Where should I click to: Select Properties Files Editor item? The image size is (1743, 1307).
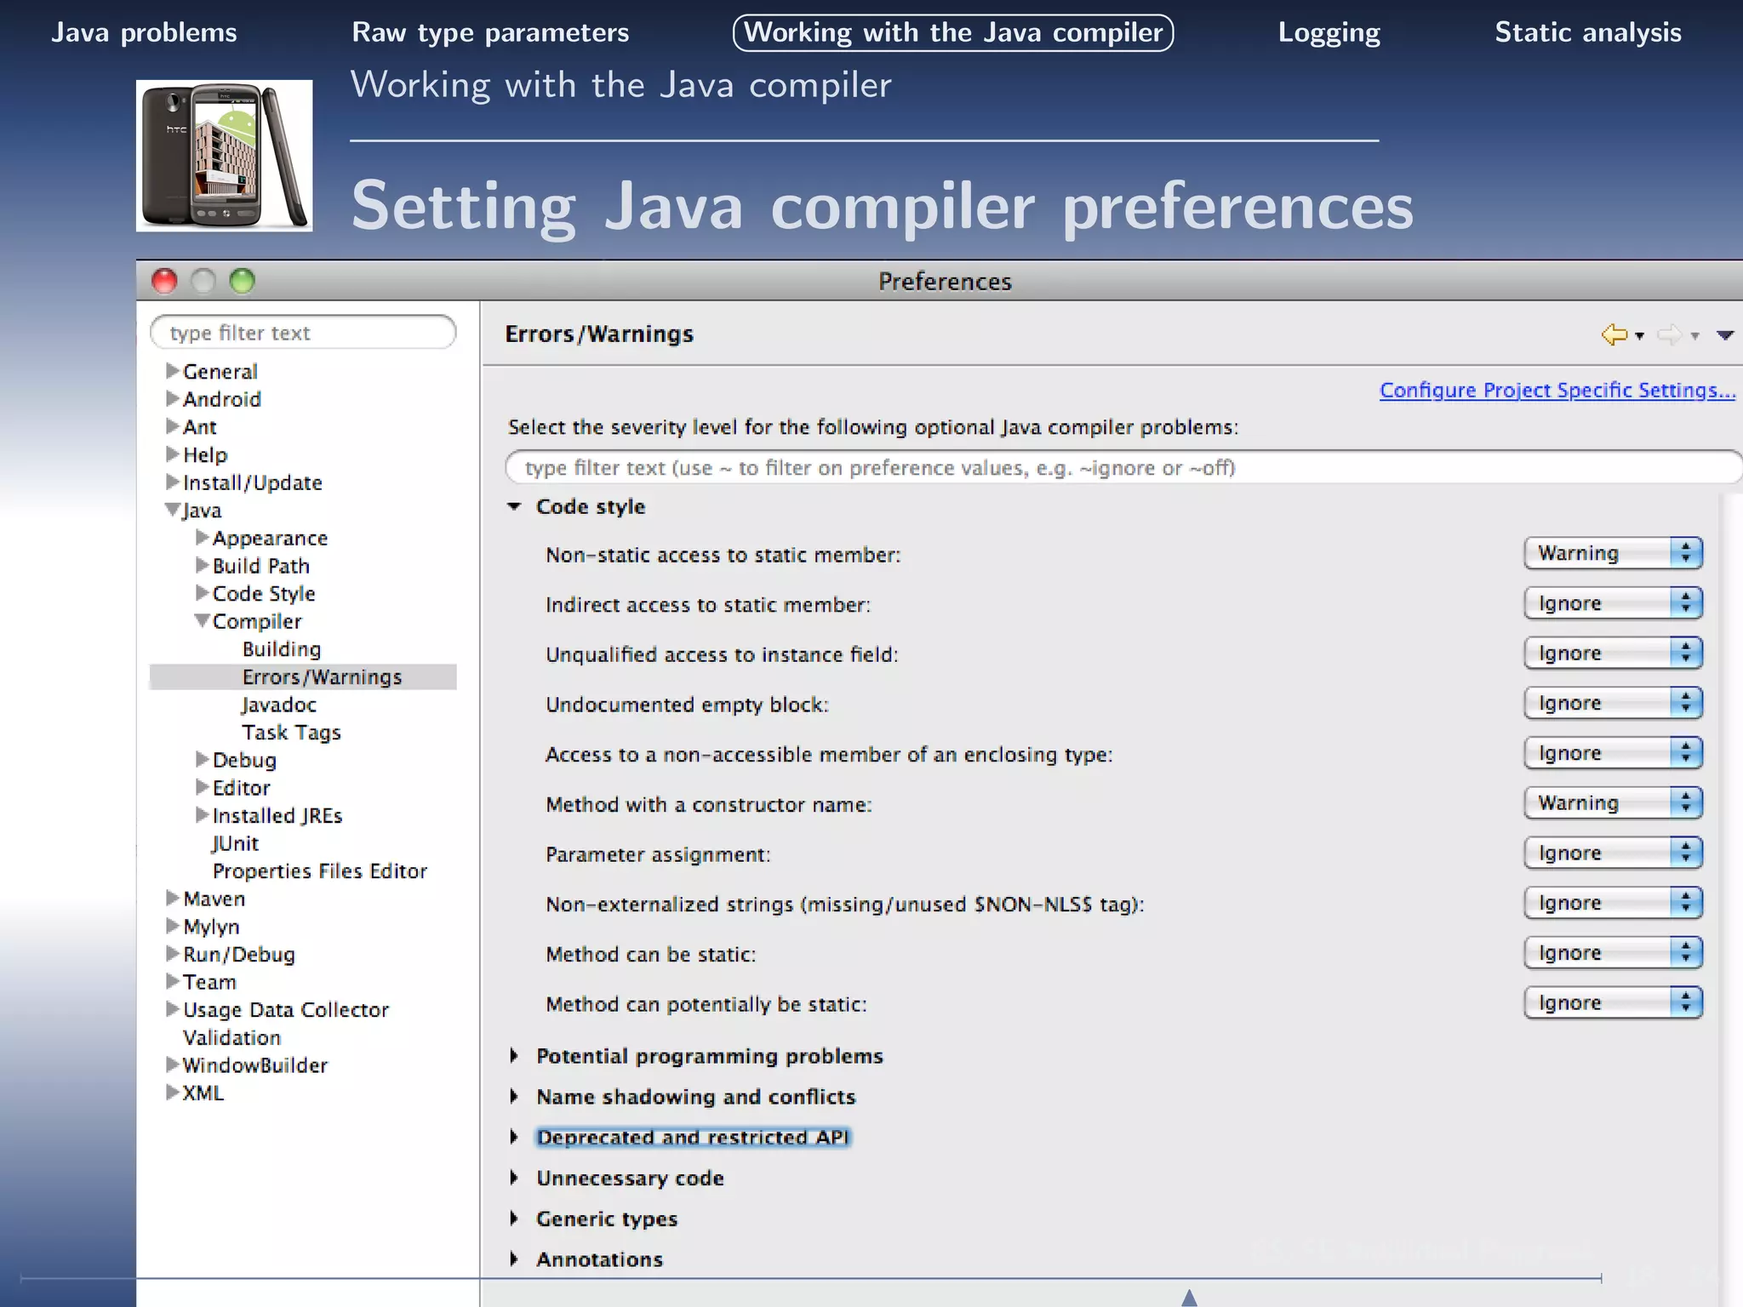320,871
